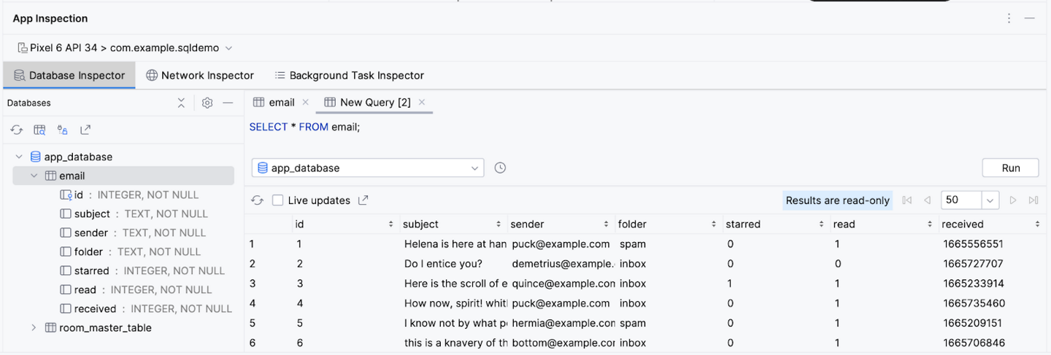Open Databases panel settings gear
1051x355 pixels.
[x=207, y=103]
